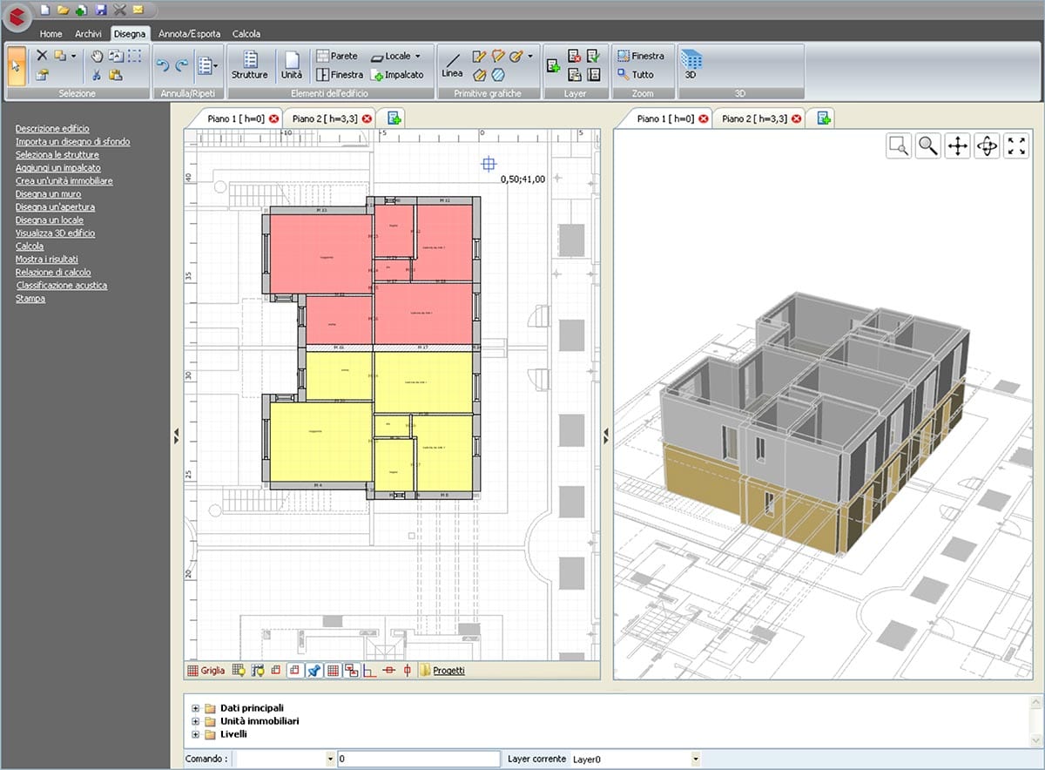Click the 3D view icon in ribbon
This screenshot has width=1045, height=770.
691,64
